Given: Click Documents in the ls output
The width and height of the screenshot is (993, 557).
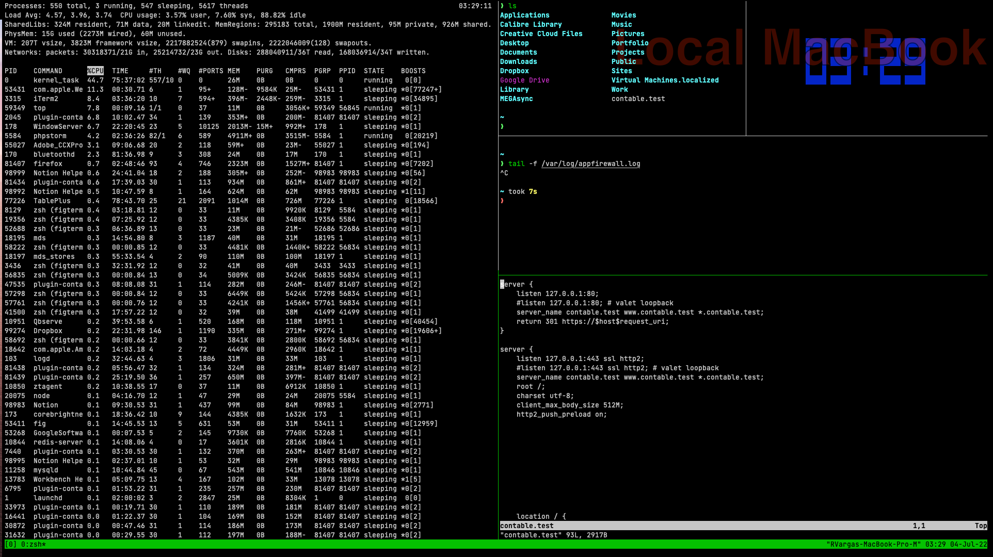Looking at the screenshot, I should tap(519, 52).
